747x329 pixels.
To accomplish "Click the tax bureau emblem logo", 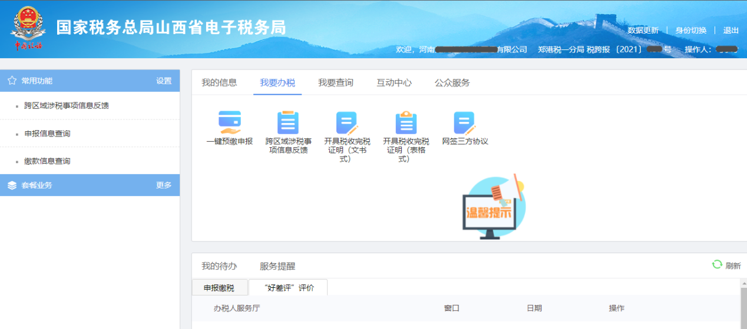I will [x=28, y=28].
